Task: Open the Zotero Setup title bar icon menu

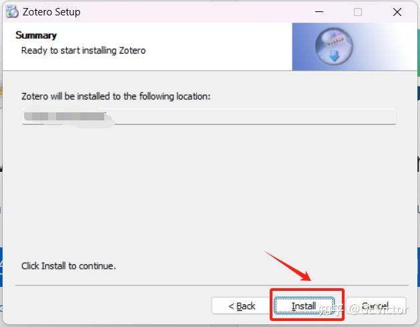Action: 12,12
